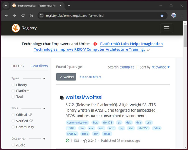Open the browser profile avatar
This screenshot has height=150, width=188.
tap(174, 15)
